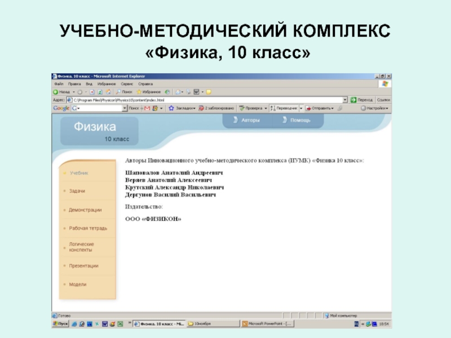Click the Edit with Word icon
This screenshot has width=451, height=338.
pos(196,92)
